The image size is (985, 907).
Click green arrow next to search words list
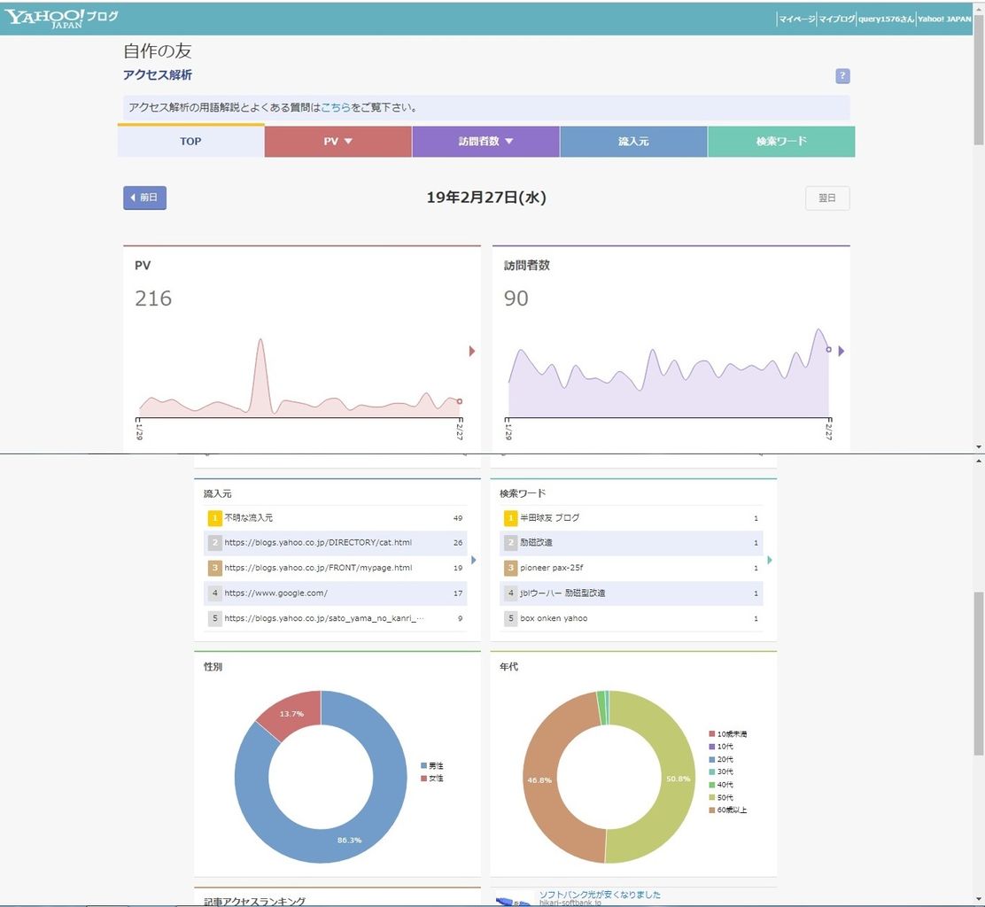770,560
